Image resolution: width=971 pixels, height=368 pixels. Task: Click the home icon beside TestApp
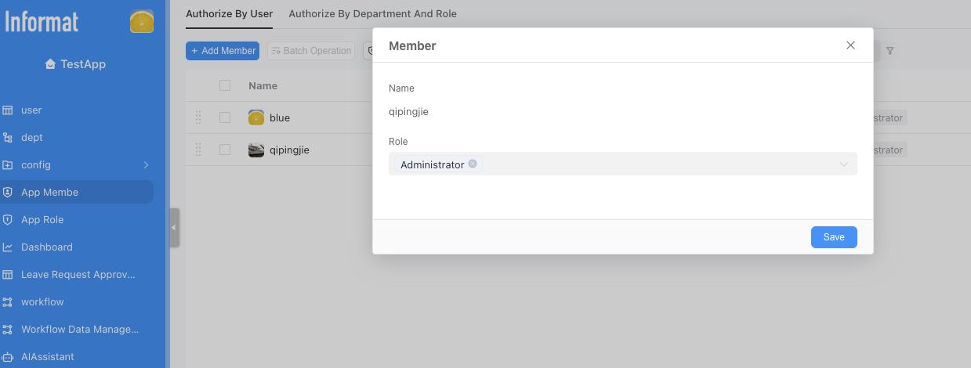(x=51, y=64)
